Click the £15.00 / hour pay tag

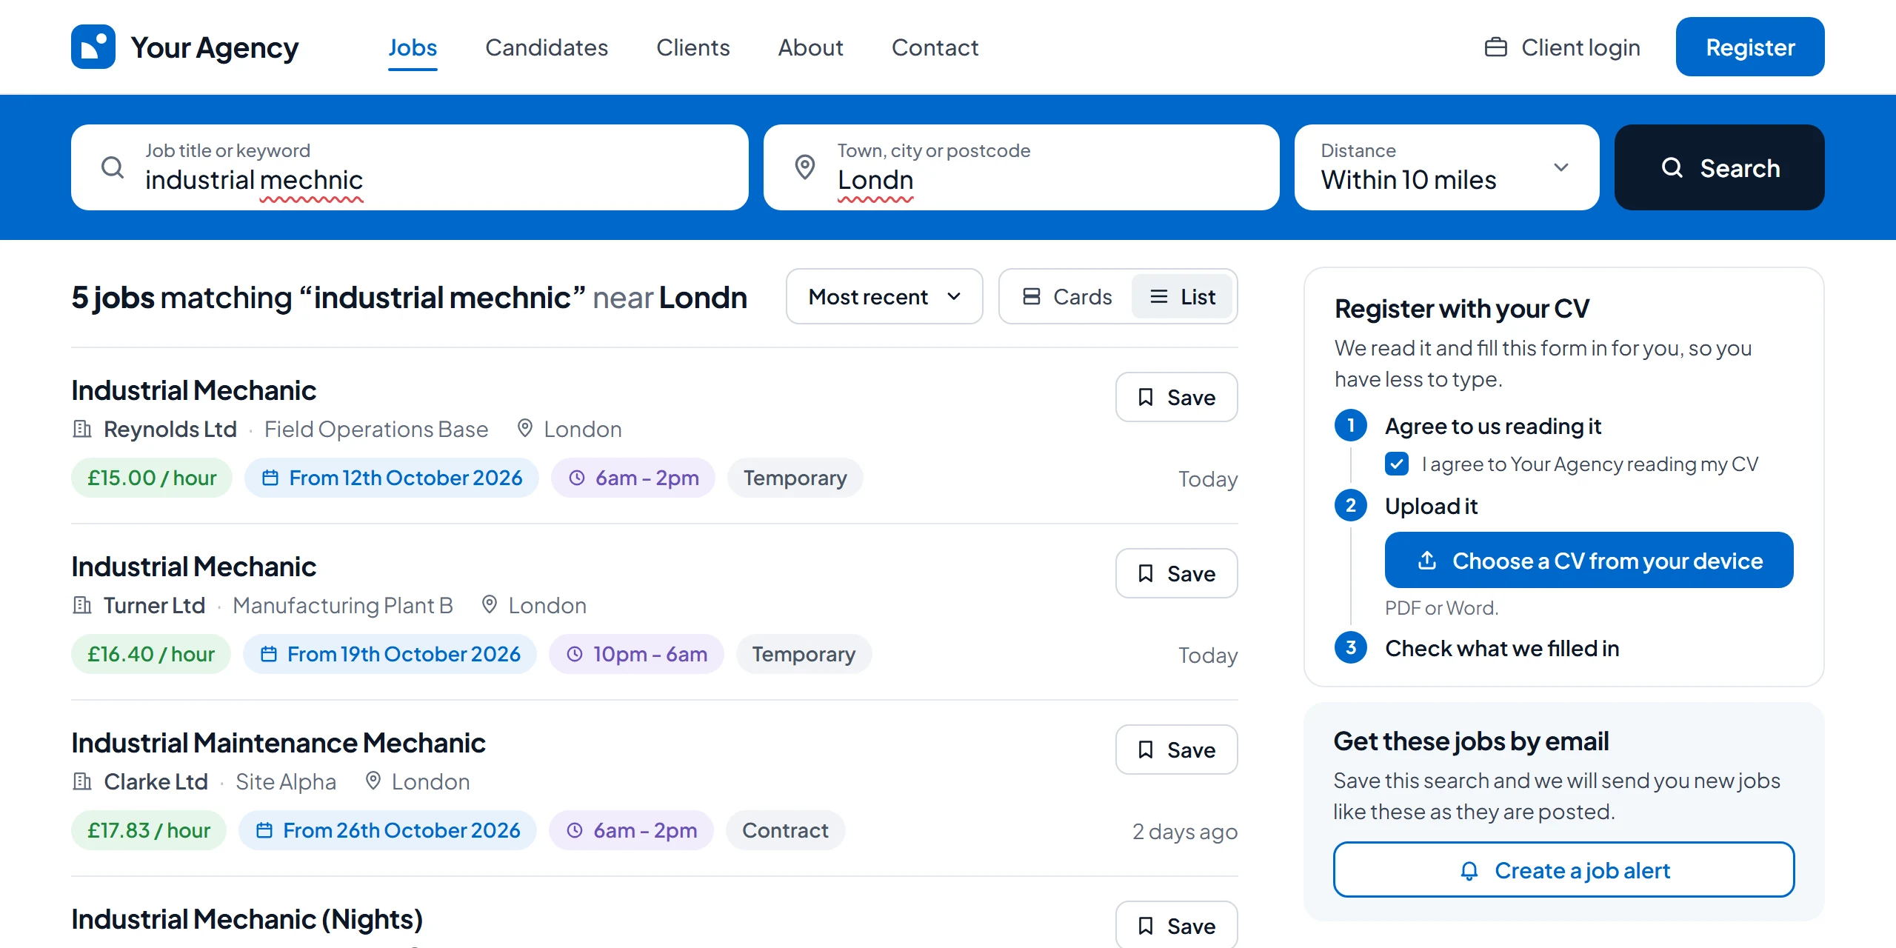[x=152, y=478]
